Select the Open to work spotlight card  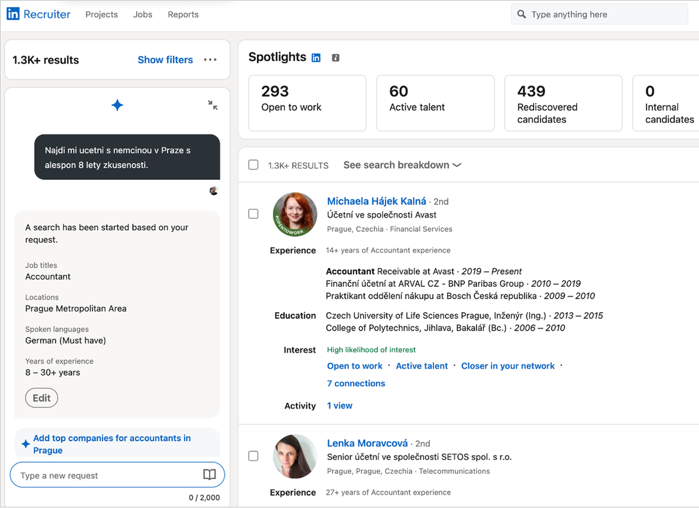tap(307, 103)
